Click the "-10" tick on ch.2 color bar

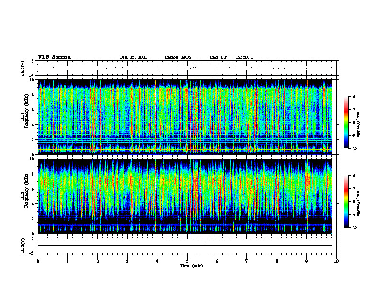click(354, 228)
